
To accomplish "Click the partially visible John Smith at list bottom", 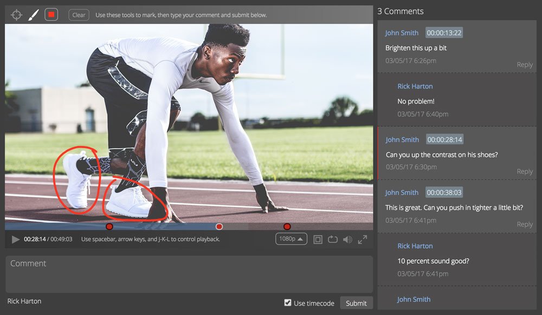I will tap(414, 299).
